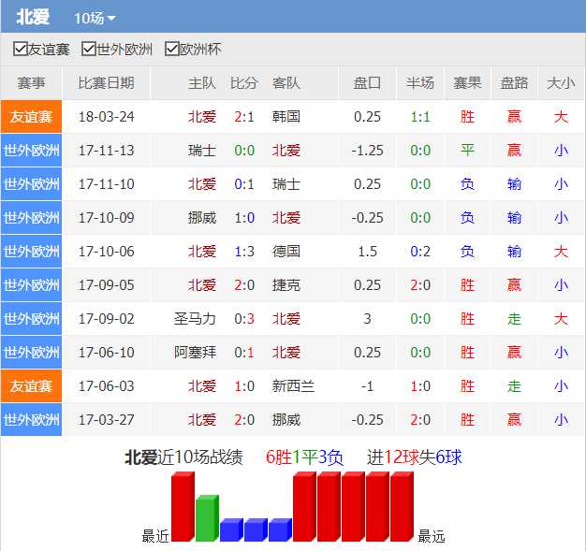Screen dimensions: 586x551
Task: Open the 圣马力 home team link
Action: tap(195, 319)
